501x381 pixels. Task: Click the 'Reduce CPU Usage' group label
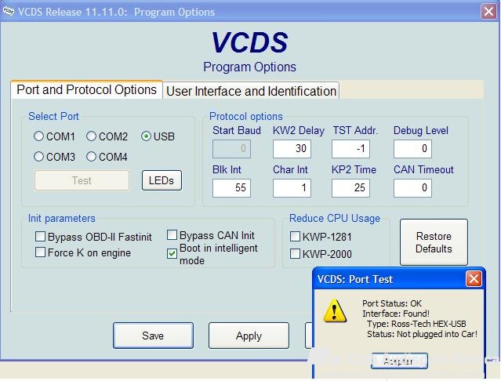pyautogui.click(x=335, y=219)
